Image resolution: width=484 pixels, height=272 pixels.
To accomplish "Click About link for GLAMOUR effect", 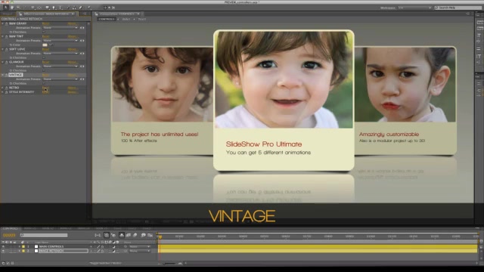I will tap(73, 62).
